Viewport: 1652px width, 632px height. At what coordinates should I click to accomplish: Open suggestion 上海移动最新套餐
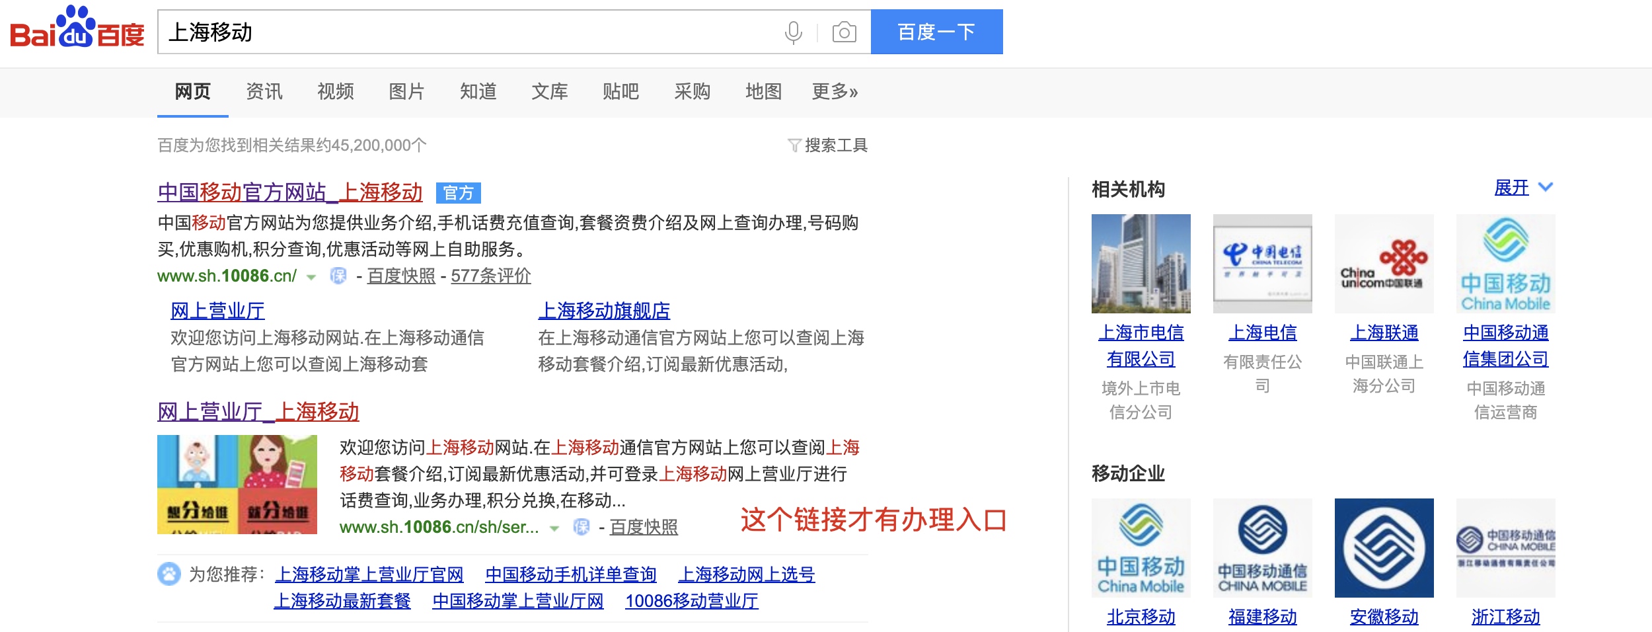point(342,600)
